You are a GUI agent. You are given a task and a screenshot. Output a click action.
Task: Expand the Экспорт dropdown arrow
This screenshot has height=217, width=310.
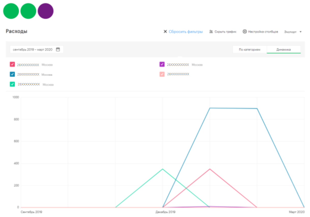(x=301, y=32)
